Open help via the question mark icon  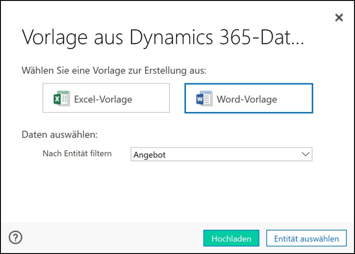coord(16,237)
